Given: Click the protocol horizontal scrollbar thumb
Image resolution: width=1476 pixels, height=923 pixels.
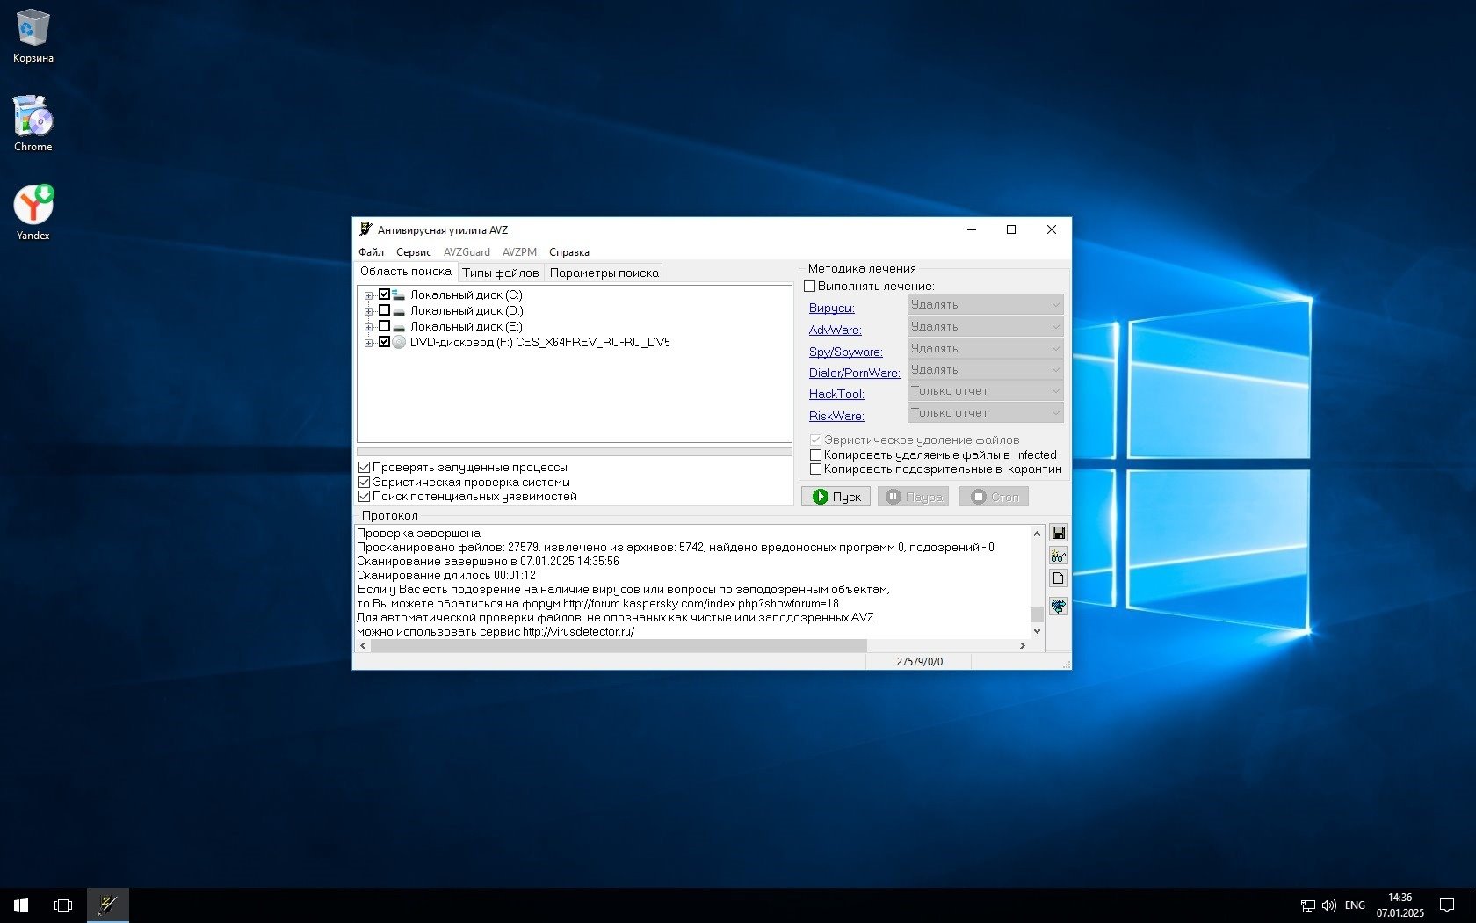Looking at the screenshot, I should [x=619, y=646].
